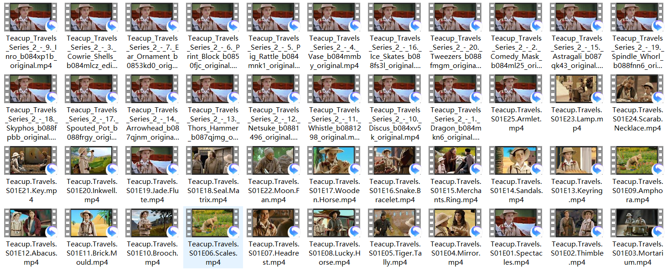
Task: Click the S01E17.Wooden.Horse.mp4 thumbnail
Action: 334,160
